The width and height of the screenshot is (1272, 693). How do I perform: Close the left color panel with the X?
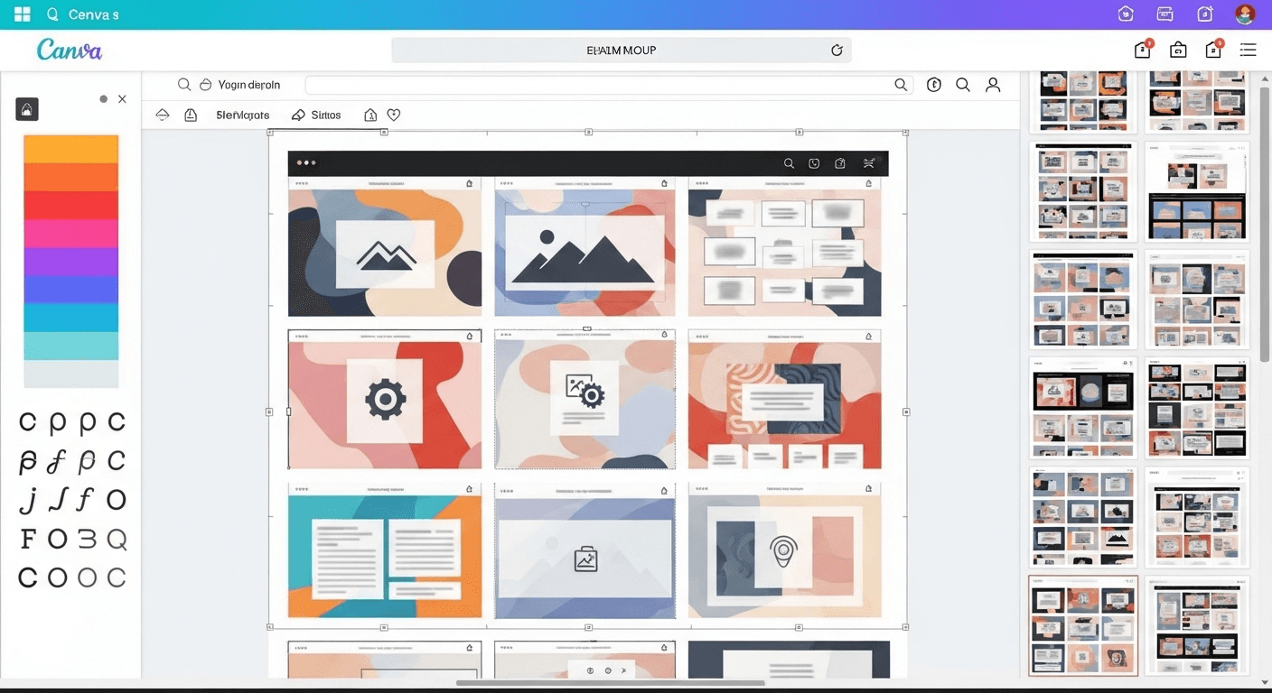point(122,99)
